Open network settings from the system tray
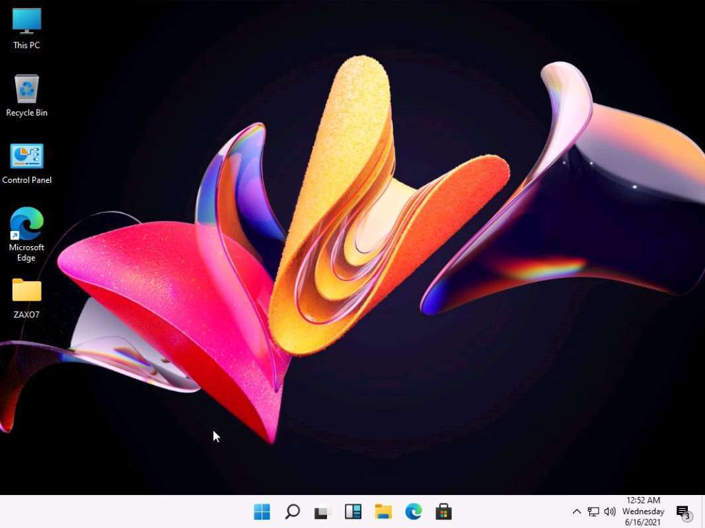The height and width of the screenshot is (528, 705). [593, 511]
